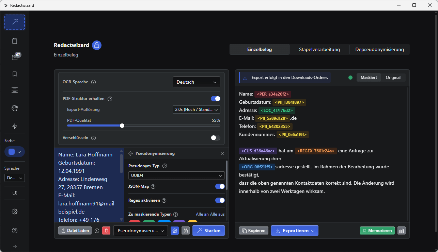The image size is (438, 252).
Task: Click the Kopieren button
Action: [254, 231]
